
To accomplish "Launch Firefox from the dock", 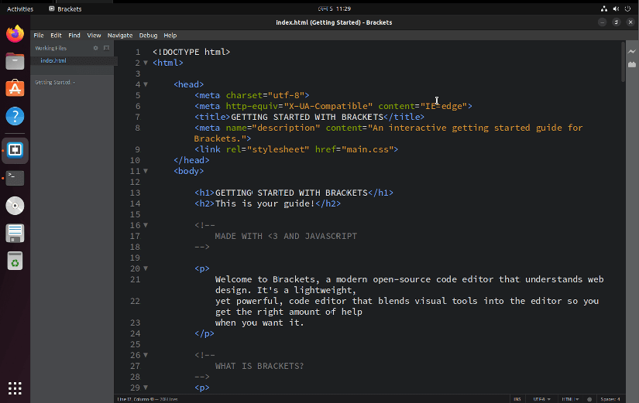I will coord(15,34).
